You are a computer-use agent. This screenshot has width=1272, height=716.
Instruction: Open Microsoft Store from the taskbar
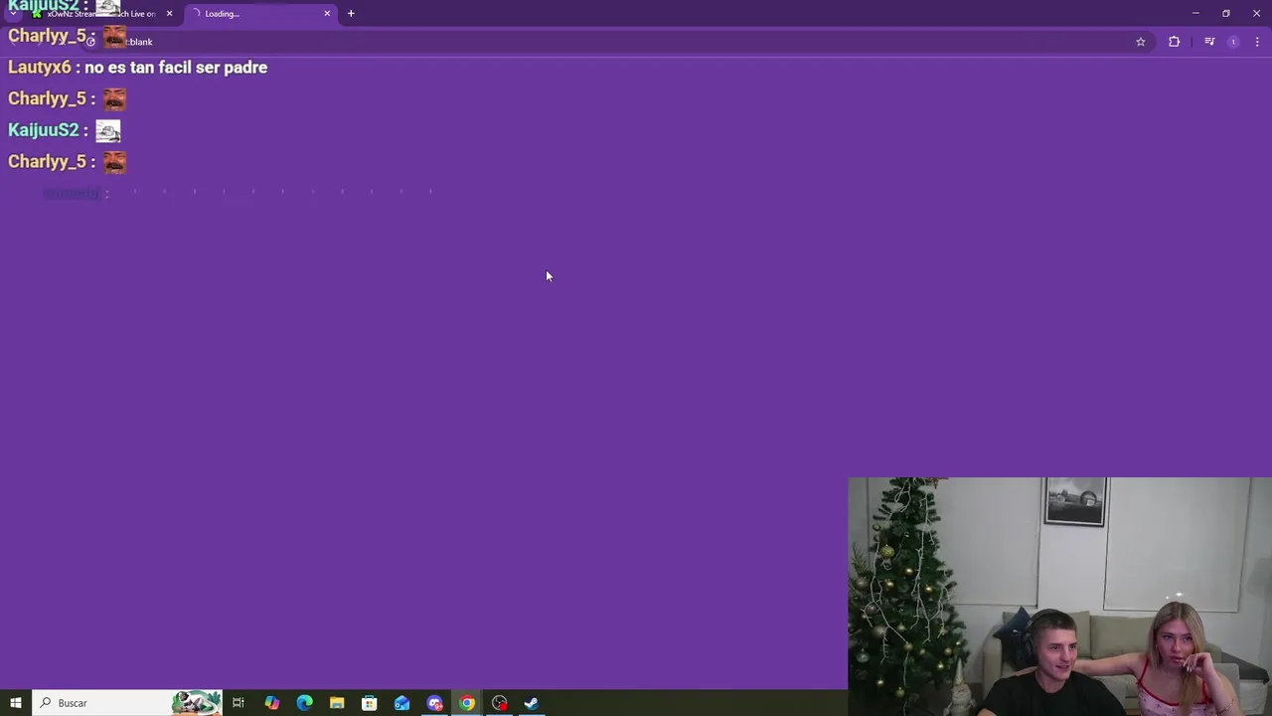pyautogui.click(x=370, y=703)
